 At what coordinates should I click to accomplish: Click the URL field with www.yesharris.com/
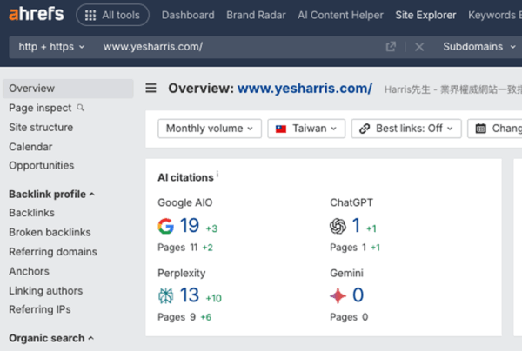(x=240, y=47)
